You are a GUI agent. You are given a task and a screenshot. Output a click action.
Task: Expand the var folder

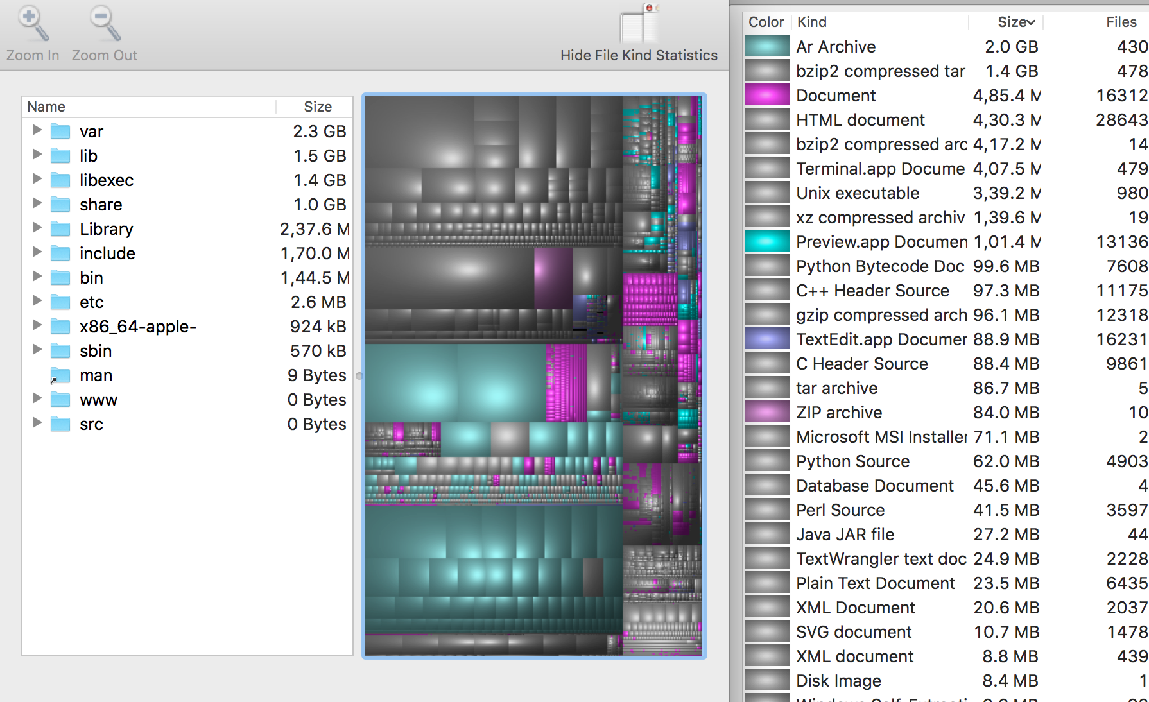[37, 130]
